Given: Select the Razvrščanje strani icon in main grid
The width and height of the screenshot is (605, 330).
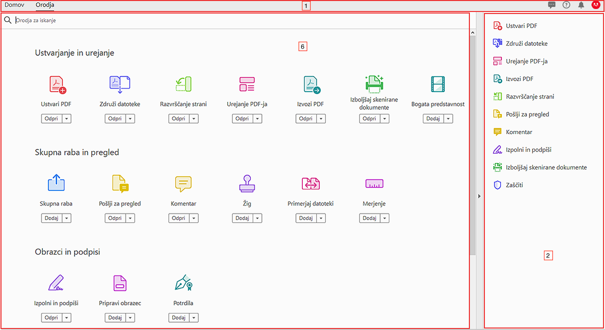Looking at the screenshot, I should [183, 84].
